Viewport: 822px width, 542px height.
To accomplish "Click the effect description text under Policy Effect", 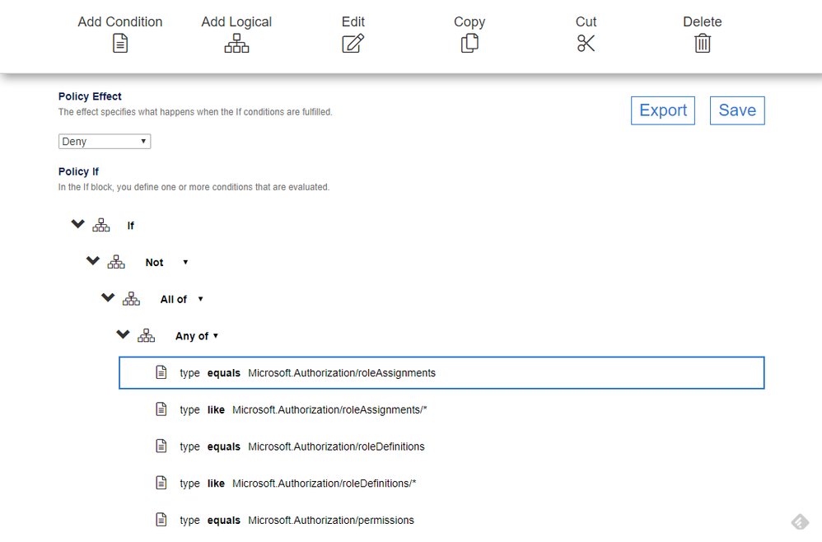I will pos(195,112).
